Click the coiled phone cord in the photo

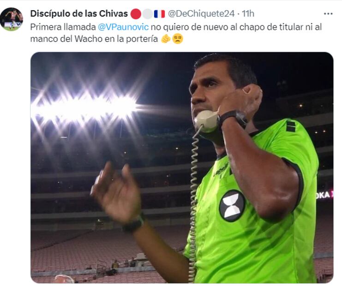[x=194, y=203]
